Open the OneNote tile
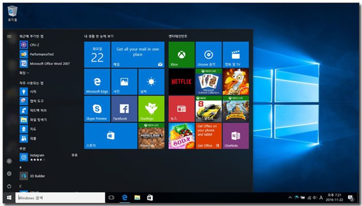 pos(236,136)
